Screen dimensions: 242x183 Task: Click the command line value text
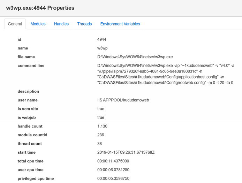[x=166, y=74]
